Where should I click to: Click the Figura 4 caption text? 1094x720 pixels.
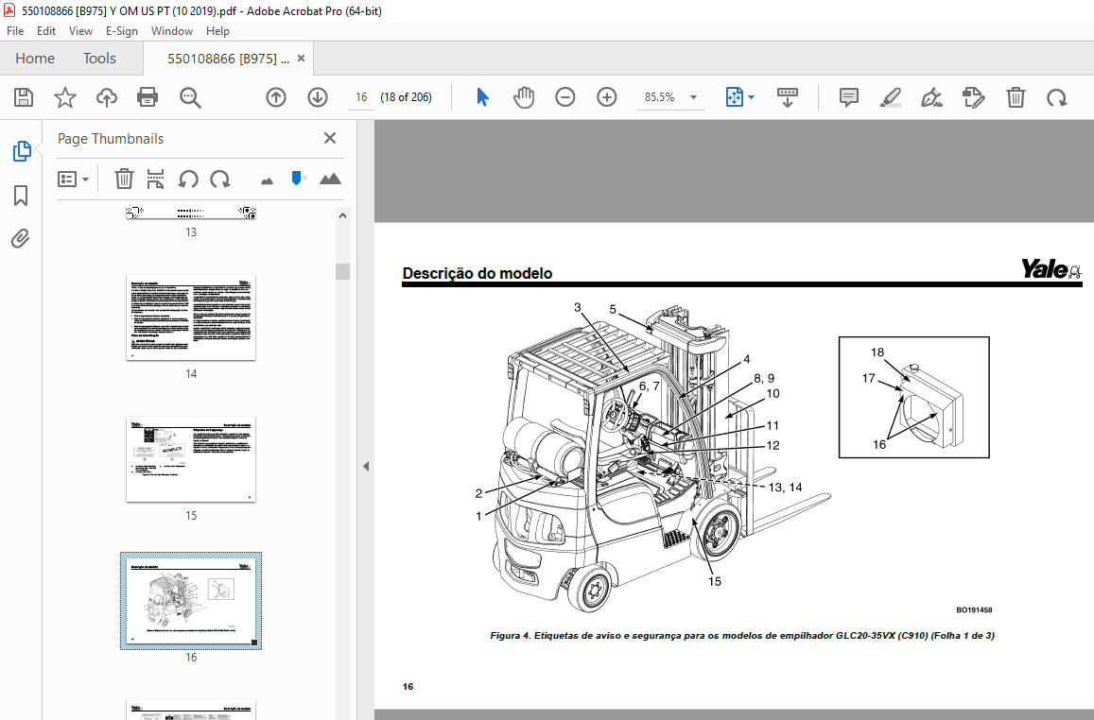(x=742, y=635)
